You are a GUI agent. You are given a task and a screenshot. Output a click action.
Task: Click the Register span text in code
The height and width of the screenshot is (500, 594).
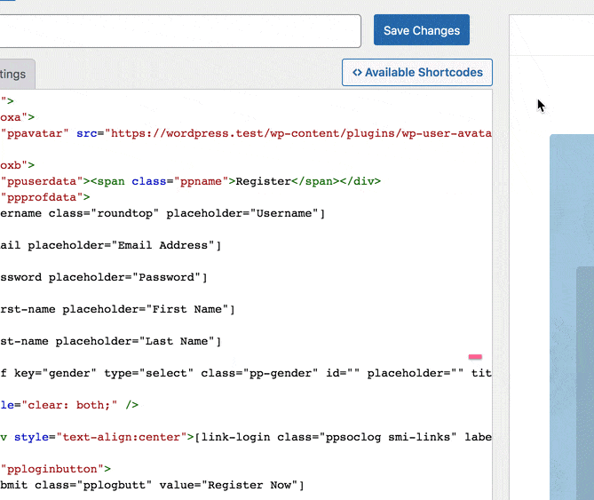[263, 181]
